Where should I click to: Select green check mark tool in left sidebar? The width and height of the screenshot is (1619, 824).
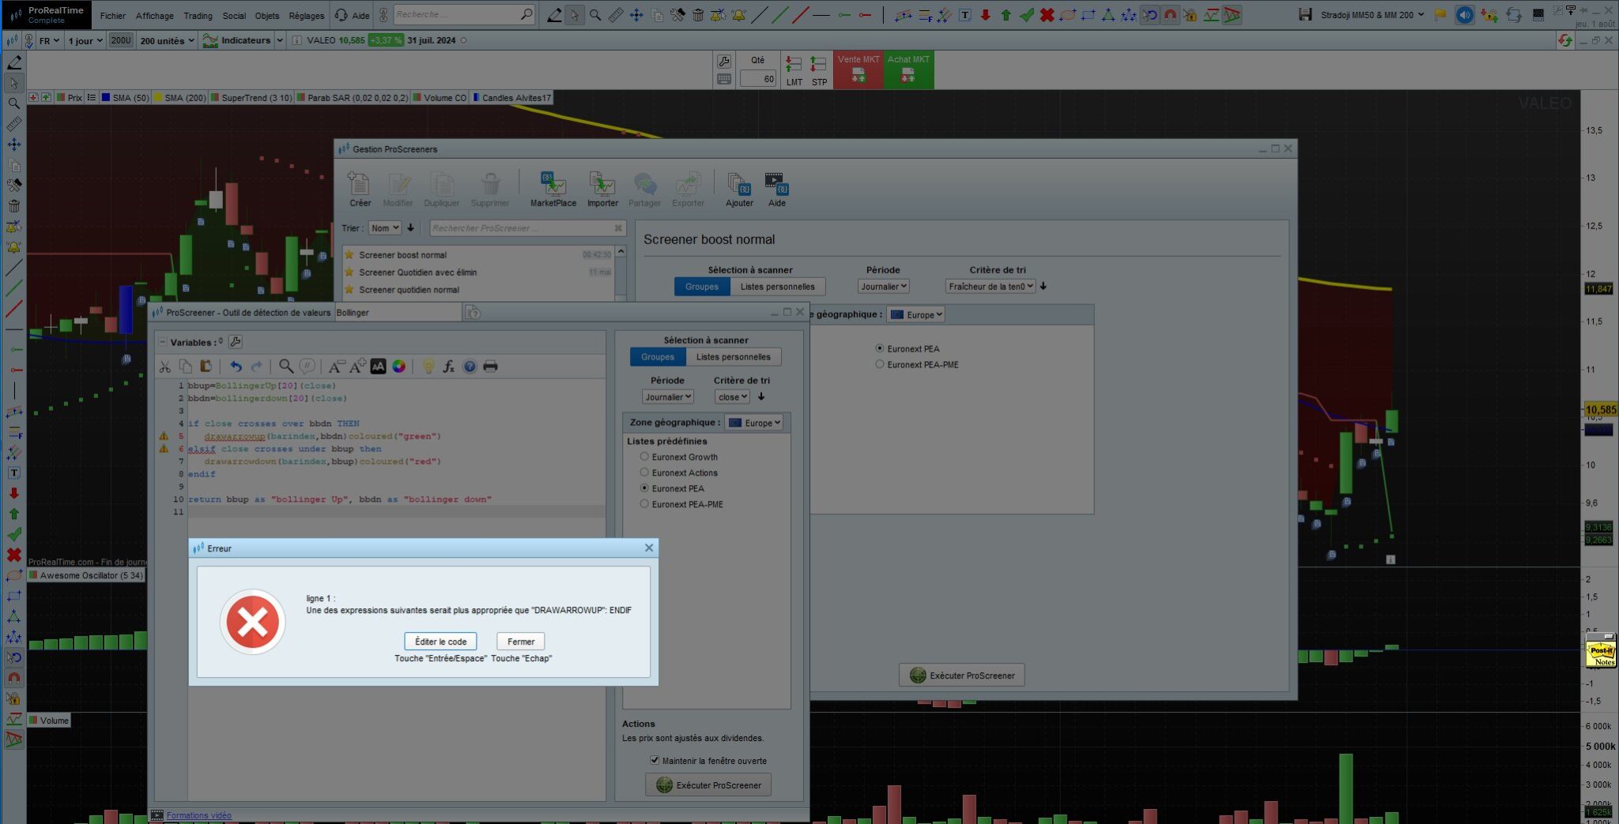(14, 535)
